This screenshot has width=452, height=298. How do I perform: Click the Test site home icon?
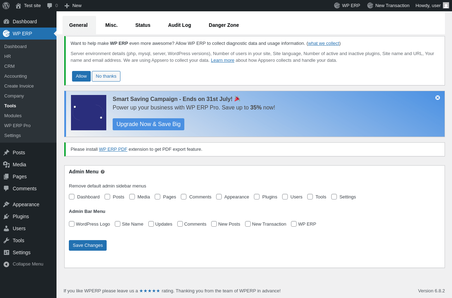click(18, 6)
